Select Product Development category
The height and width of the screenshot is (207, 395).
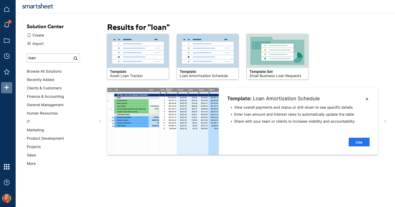coord(46,138)
